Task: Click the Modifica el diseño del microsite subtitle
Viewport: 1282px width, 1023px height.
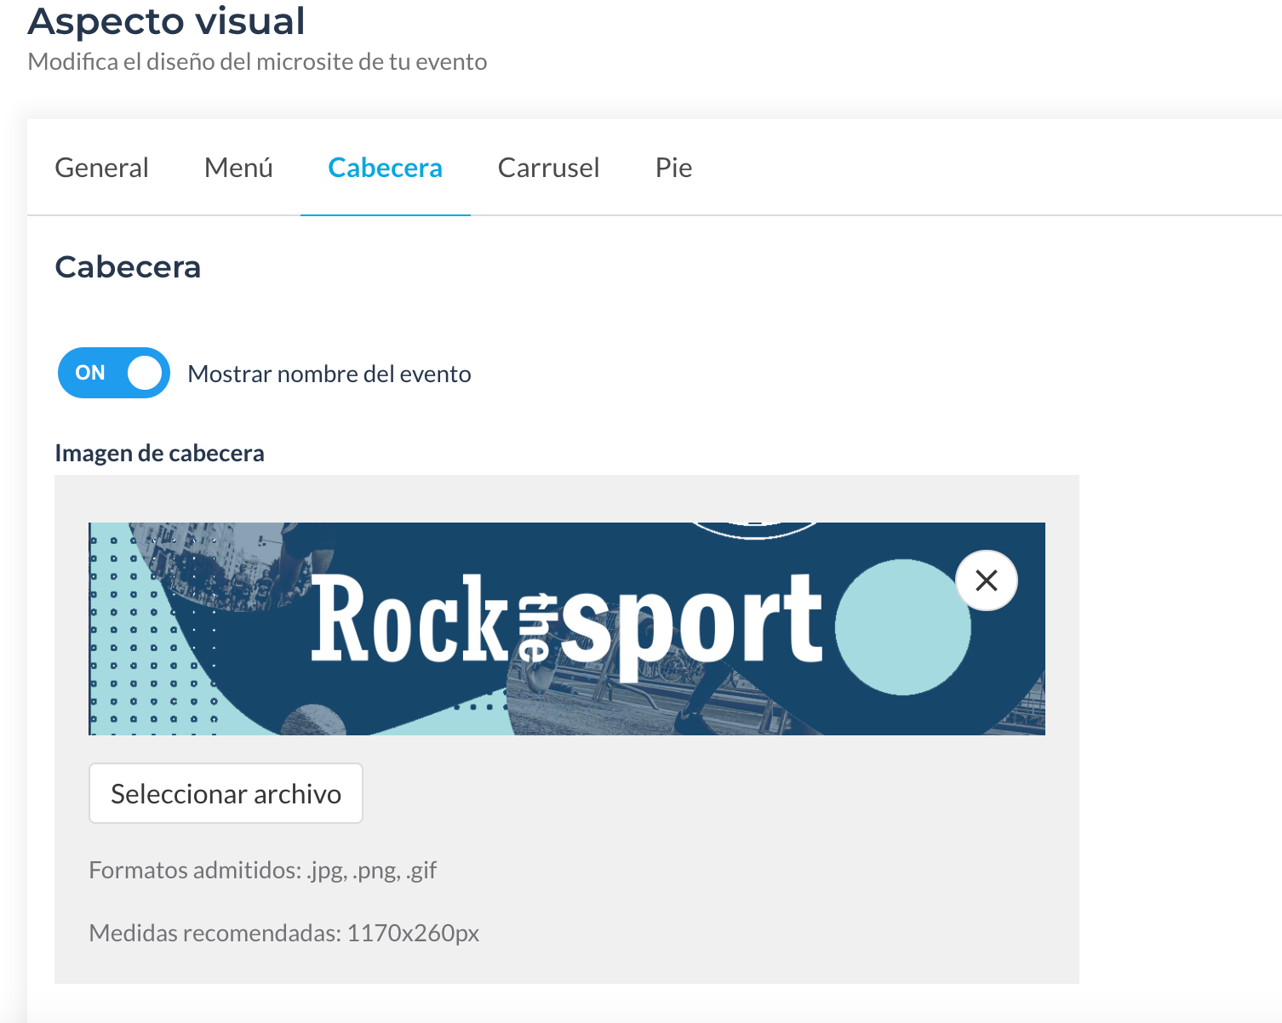Action: click(257, 62)
